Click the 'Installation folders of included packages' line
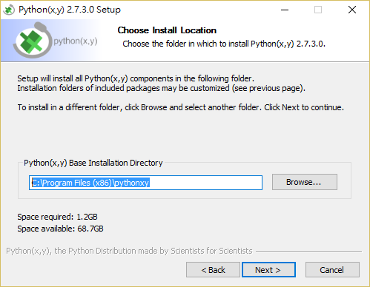This screenshot has width=370, height=287. click(162, 88)
